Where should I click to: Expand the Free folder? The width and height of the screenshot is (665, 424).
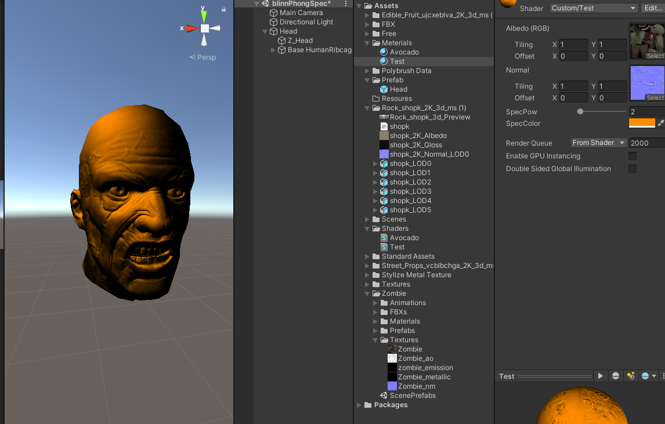[x=367, y=34]
